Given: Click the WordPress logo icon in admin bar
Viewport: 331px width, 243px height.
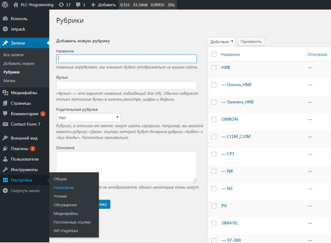Looking at the screenshot, I should click(x=5, y=5).
